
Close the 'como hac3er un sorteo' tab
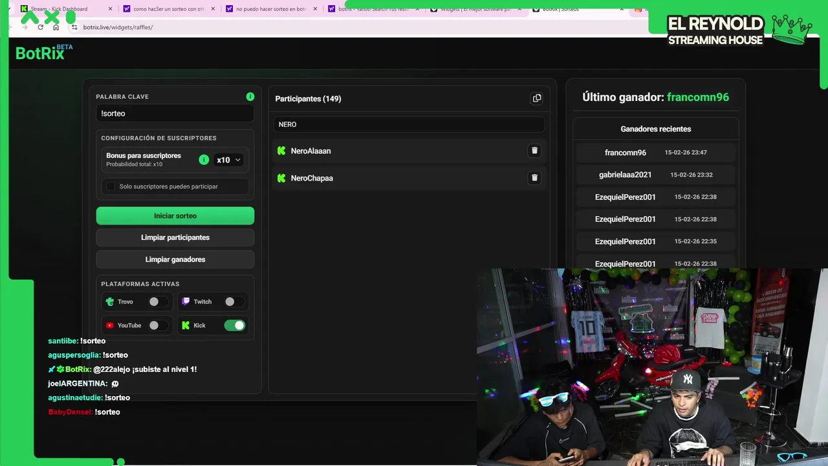[212, 9]
